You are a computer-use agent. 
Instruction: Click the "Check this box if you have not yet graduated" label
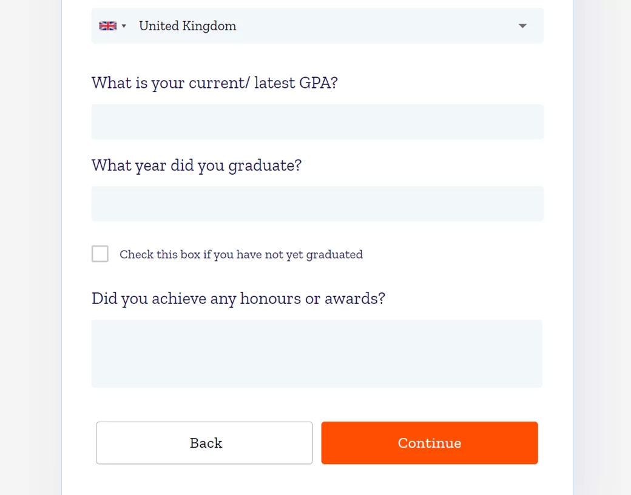241,255
